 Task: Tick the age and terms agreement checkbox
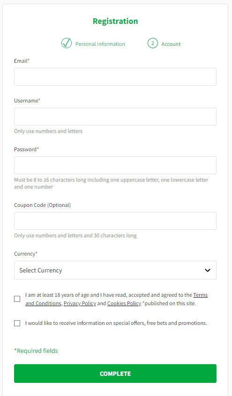pyautogui.click(x=17, y=299)
